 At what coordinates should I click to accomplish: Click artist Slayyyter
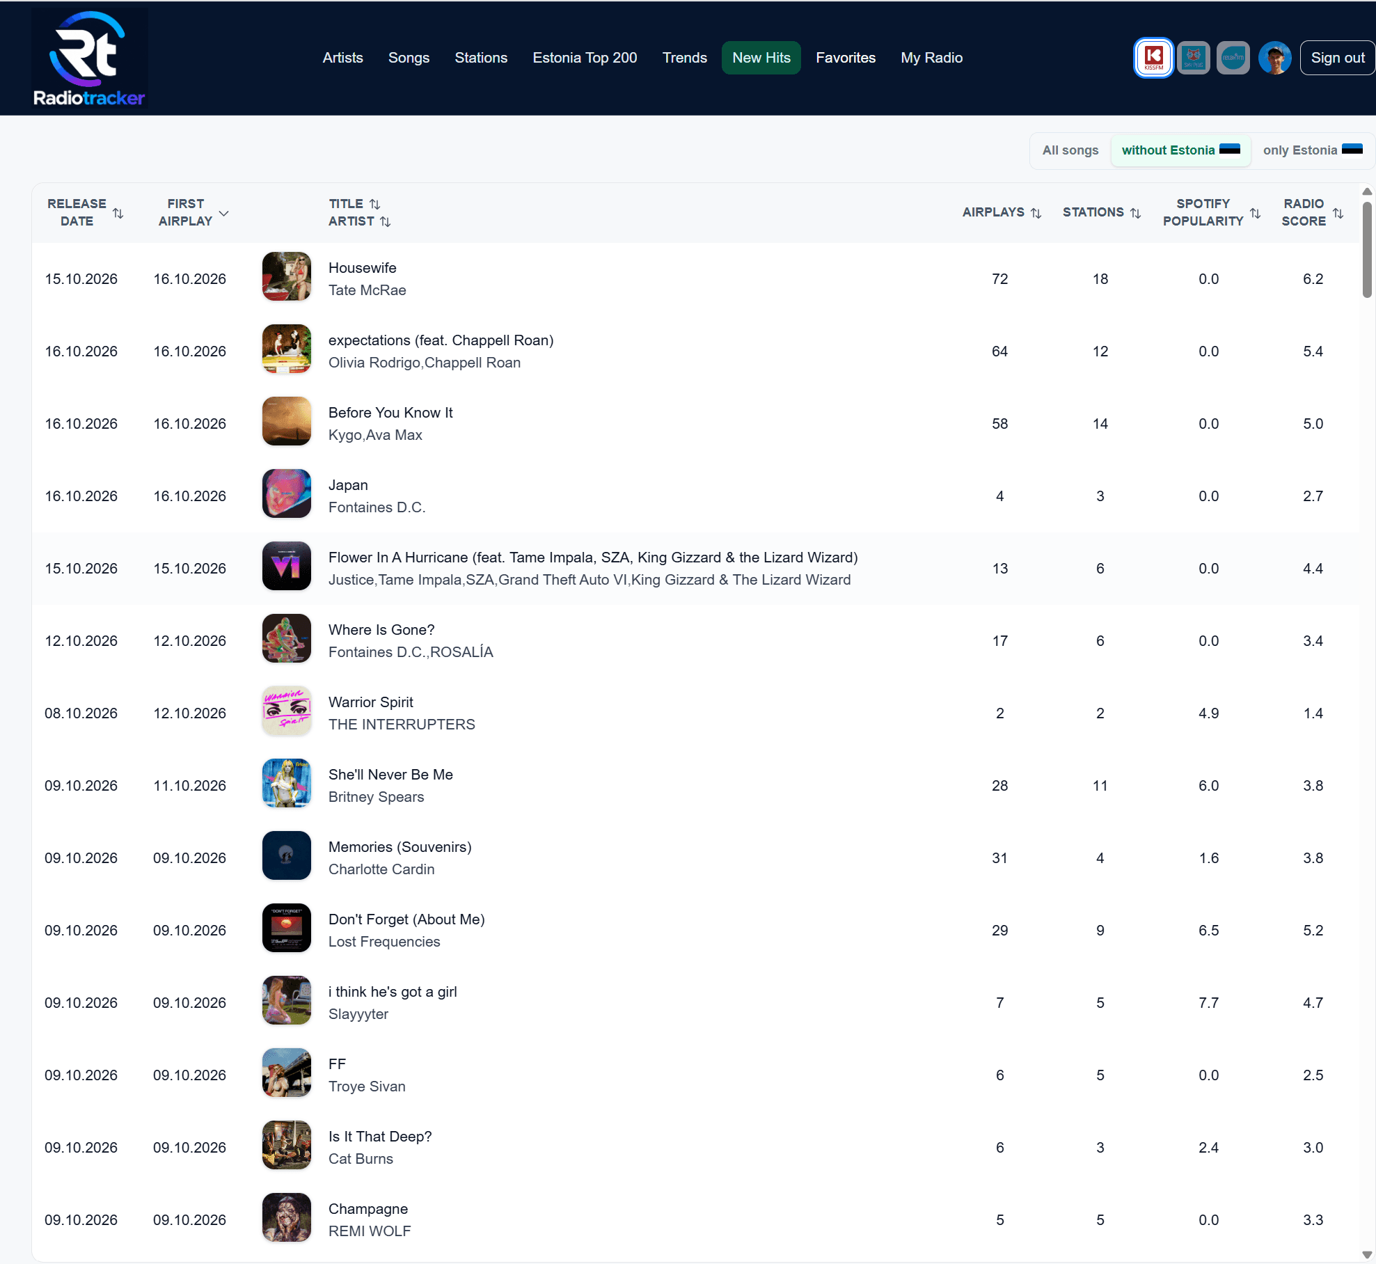[358, 1014]
